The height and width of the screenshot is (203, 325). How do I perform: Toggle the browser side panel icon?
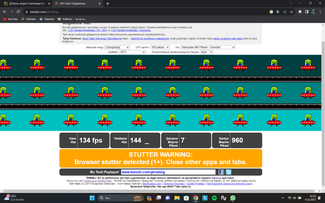307,12
